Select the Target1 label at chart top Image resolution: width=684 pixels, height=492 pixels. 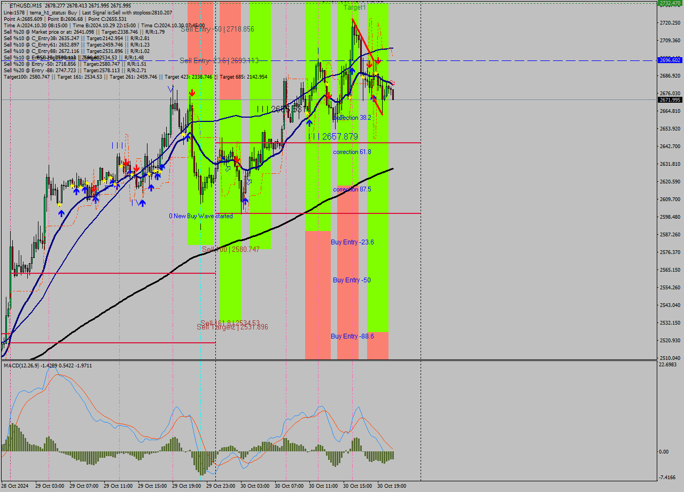tap(355, 7)
